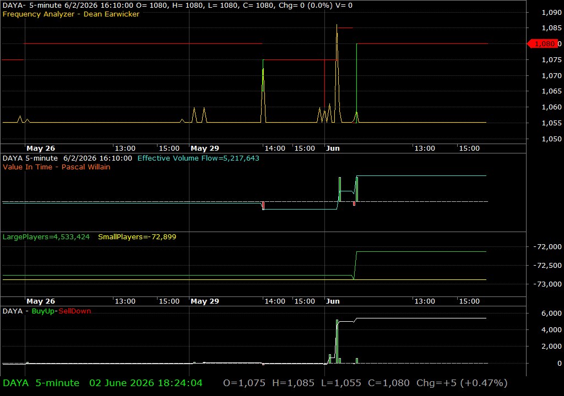Click the 1,090 price axis value
Viewport: 564px width, 396px height.
[551, 13]
